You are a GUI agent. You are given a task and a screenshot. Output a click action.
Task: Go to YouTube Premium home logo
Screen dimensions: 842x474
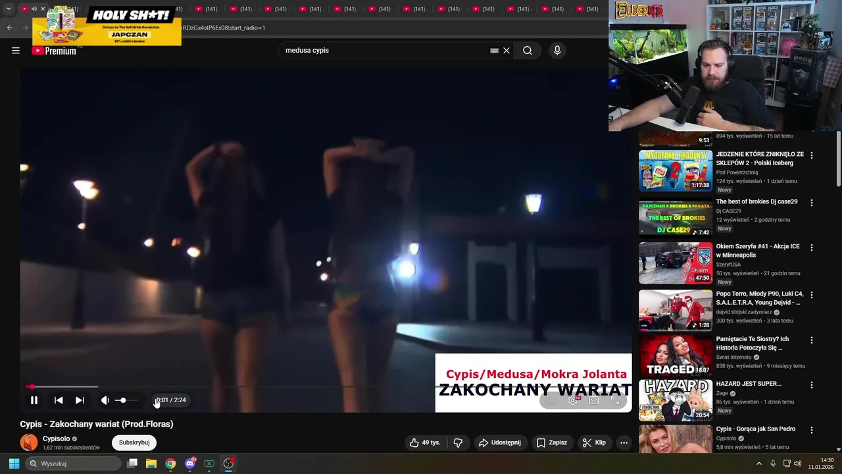(54, 51)
